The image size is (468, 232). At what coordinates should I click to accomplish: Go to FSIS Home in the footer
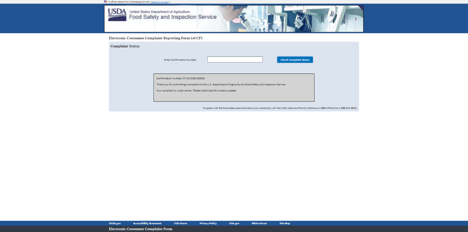180,223
